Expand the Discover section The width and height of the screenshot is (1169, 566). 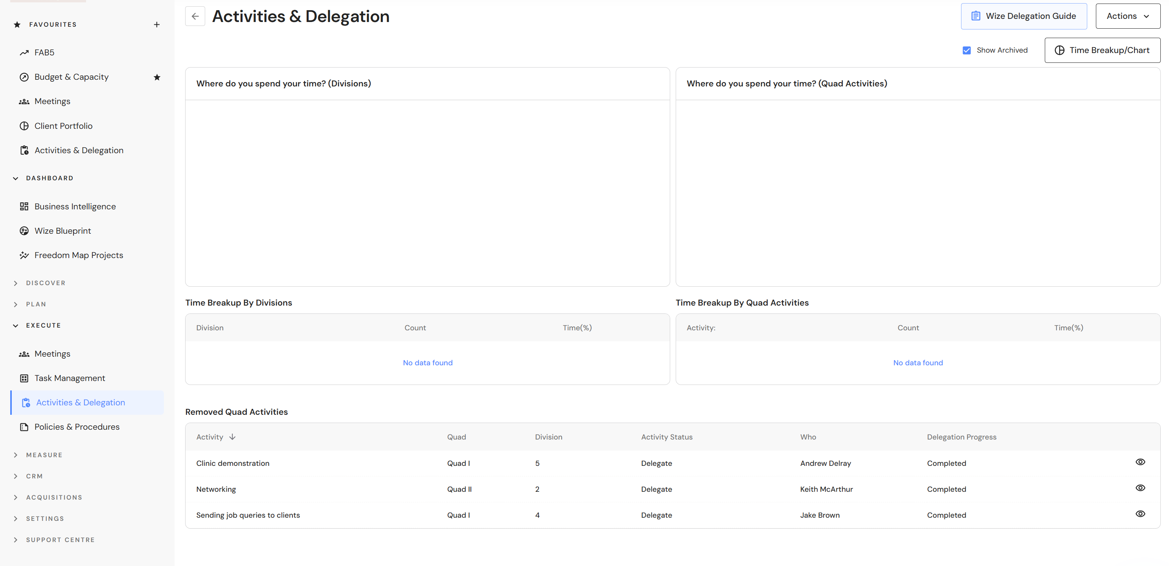coord(16,283)
